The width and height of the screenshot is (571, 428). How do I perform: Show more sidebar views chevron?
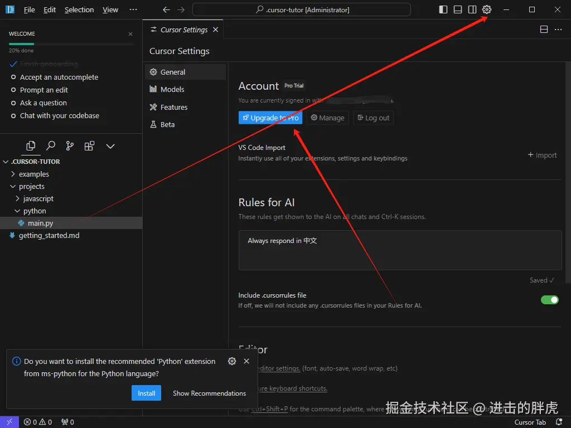click(110, 147)
